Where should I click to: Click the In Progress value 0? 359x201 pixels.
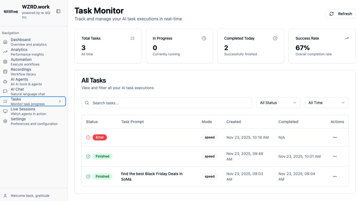pyautogui.click(x=155, y=48)
